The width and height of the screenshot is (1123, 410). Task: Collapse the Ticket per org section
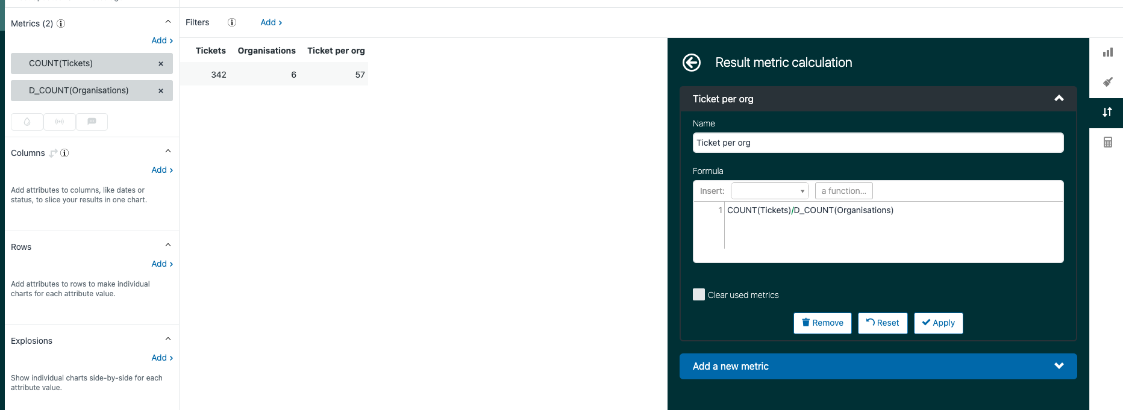1059,99
